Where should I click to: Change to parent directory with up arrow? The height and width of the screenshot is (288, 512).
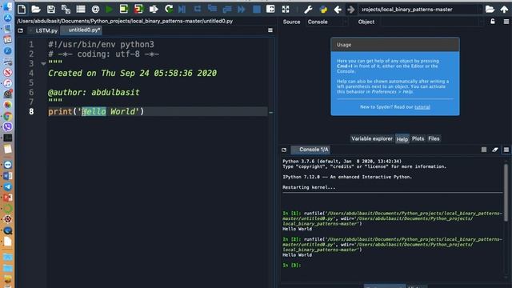pos(504,9)
